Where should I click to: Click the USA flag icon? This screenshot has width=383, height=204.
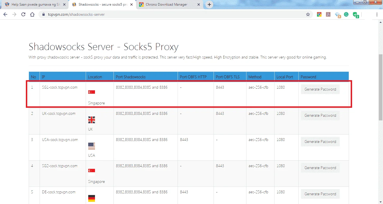pyautogui.click(x=92, y=146)
